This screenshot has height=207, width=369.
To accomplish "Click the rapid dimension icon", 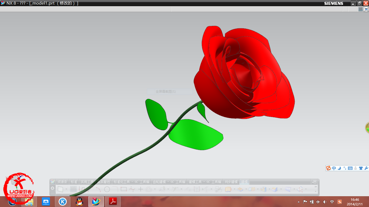I will pyautogui.click(x=175, y=189).
